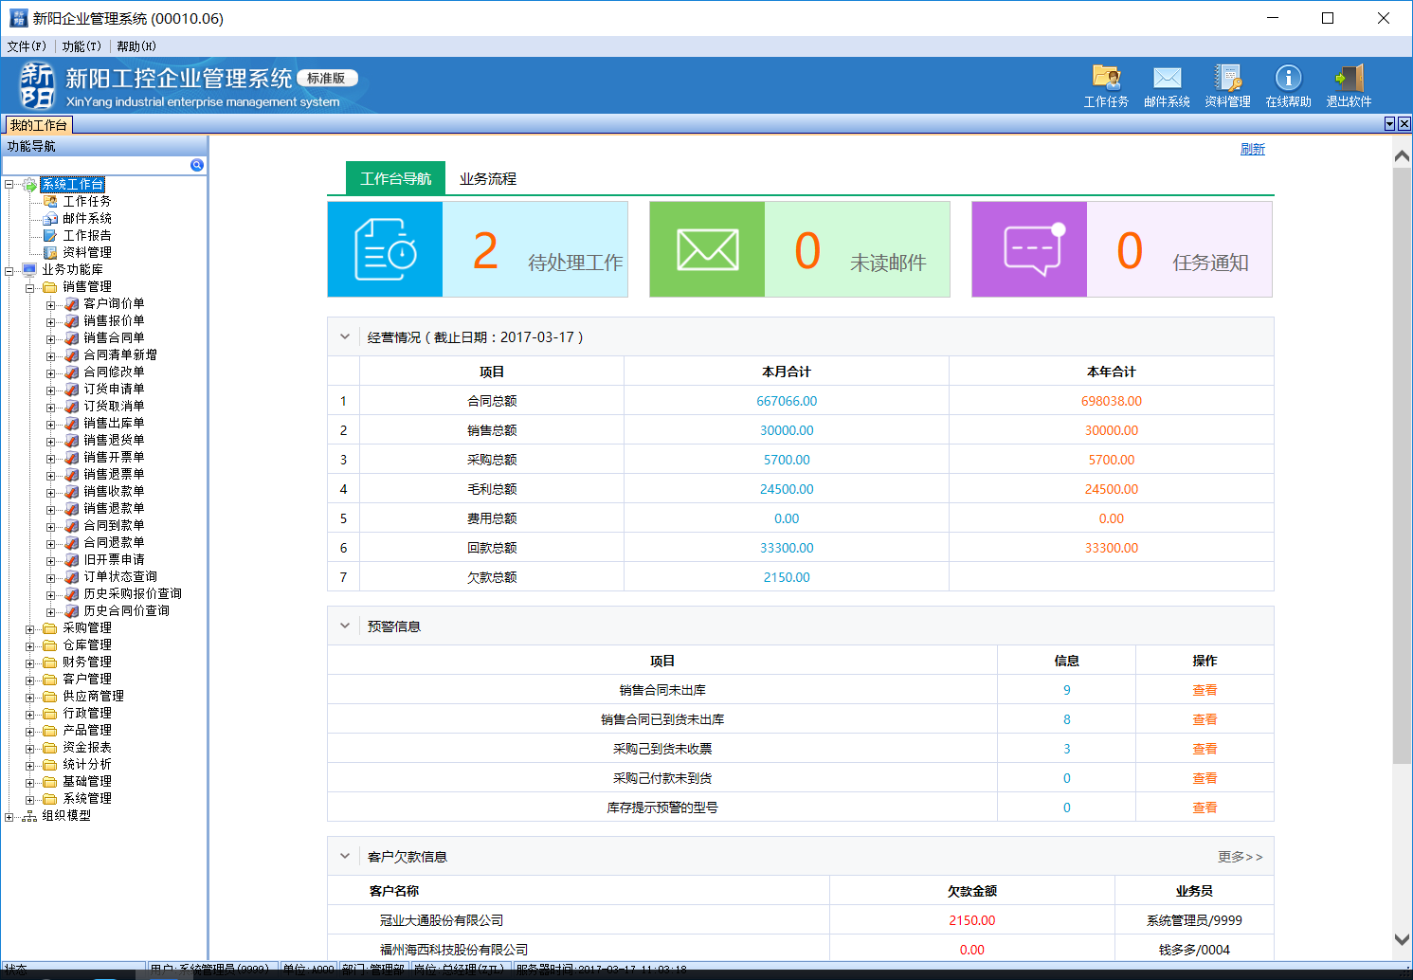Image resolution: width=1413 pixels, height=980 pixels.
Task: Open the tab list dropdown arrow
Action: [x=1390, y=124]
